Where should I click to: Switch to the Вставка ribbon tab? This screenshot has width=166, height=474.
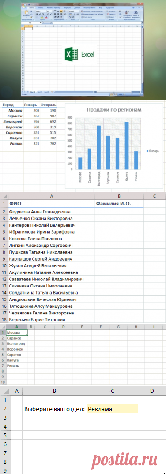pyautogui.click(x=41, y=7)
